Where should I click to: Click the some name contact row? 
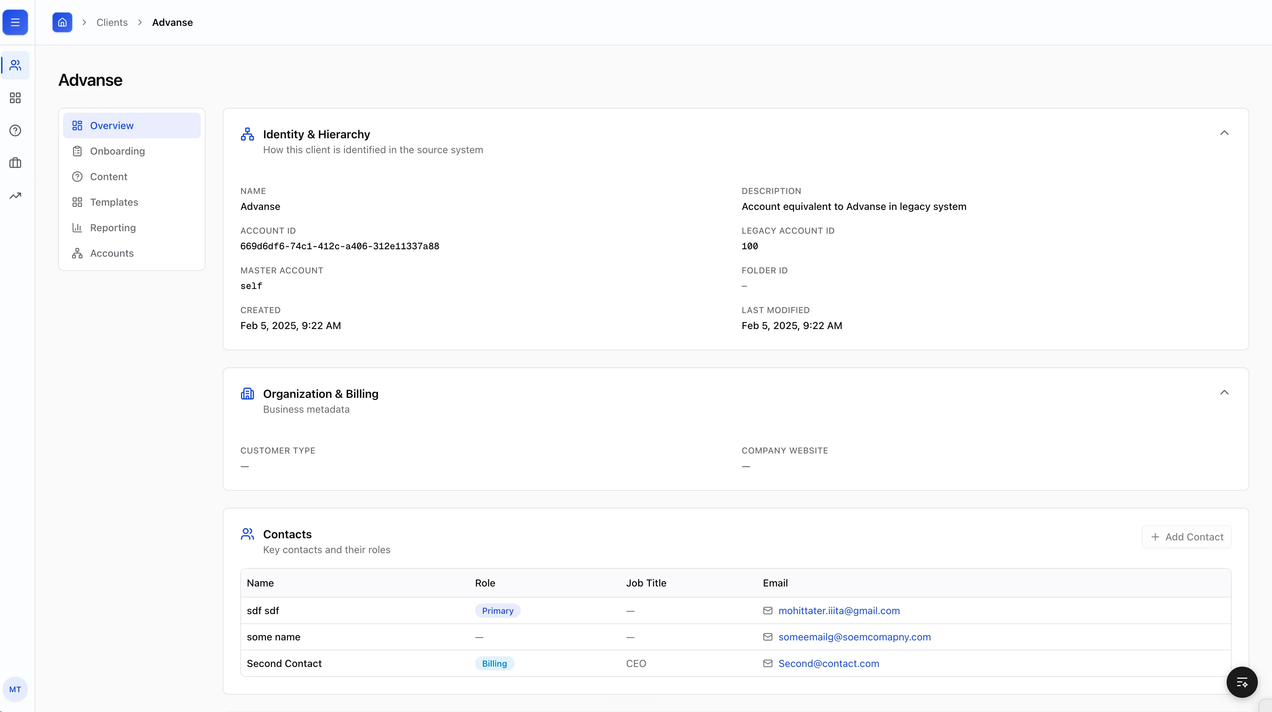pos(736,637)
